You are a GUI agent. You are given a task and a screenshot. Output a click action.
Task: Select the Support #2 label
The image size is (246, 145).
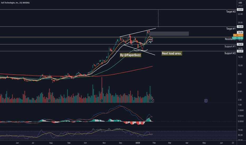230,53
